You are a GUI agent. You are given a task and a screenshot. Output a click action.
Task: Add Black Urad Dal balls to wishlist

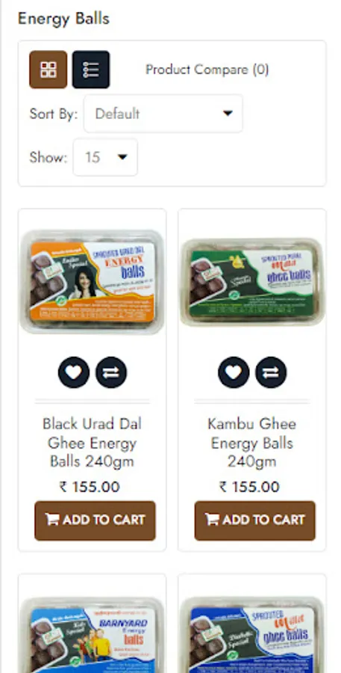74,372
